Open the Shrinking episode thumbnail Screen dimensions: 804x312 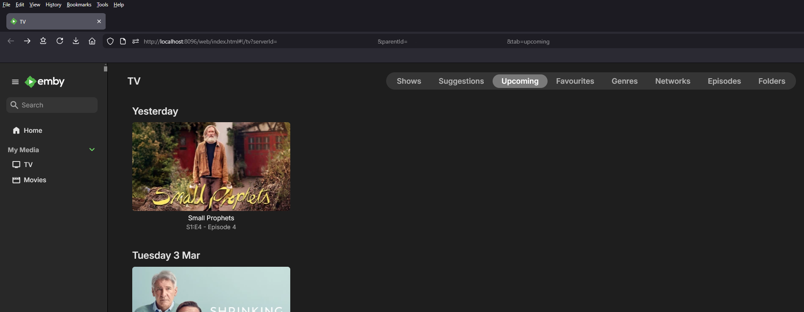pyautogui.click(x=211, y=289)
